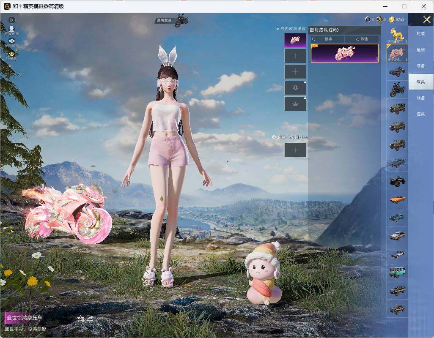Image resolution: width=434 pixels, height=338 pixels.
Task: Select the buggy vehicle thumbnail
Action: [x=397, y=71]
